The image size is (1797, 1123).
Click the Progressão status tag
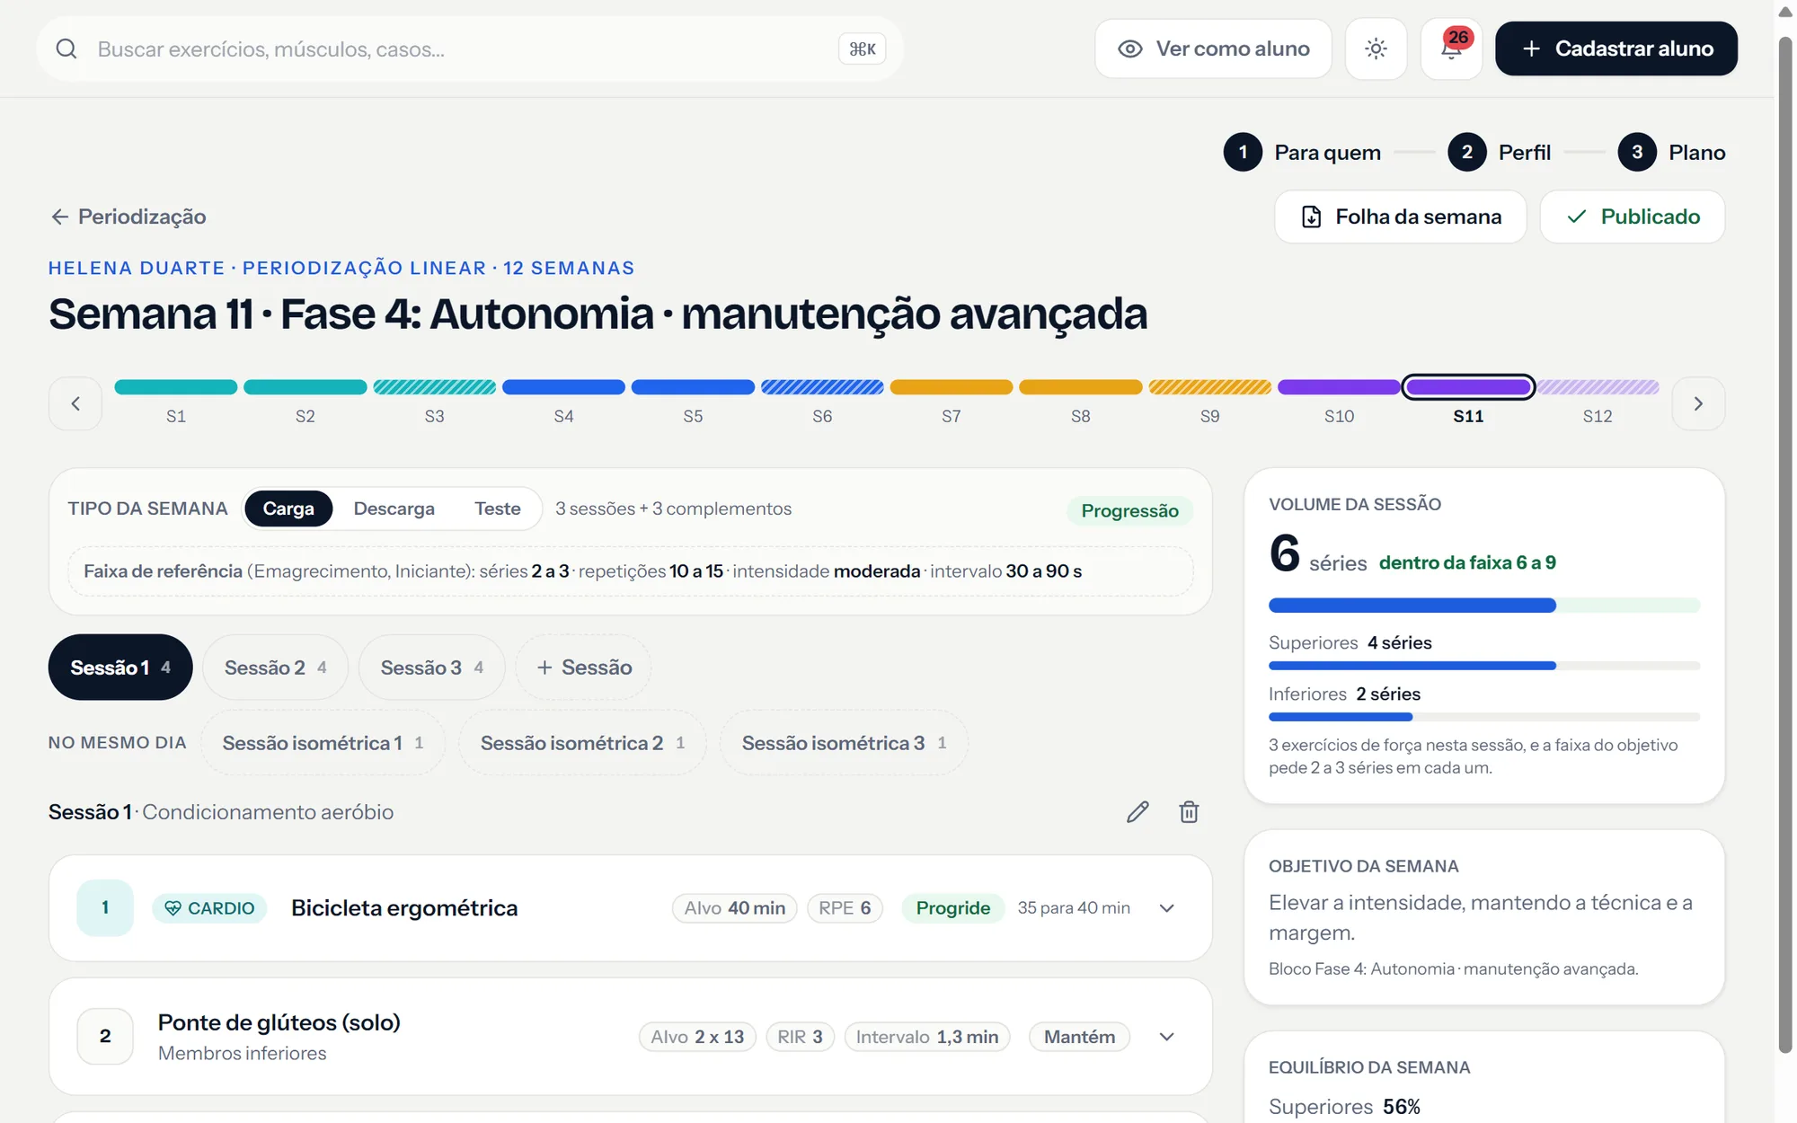click(x=1129, y=510)
